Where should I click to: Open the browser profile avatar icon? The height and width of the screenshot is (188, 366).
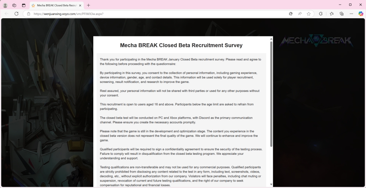(x=5, y=5)
